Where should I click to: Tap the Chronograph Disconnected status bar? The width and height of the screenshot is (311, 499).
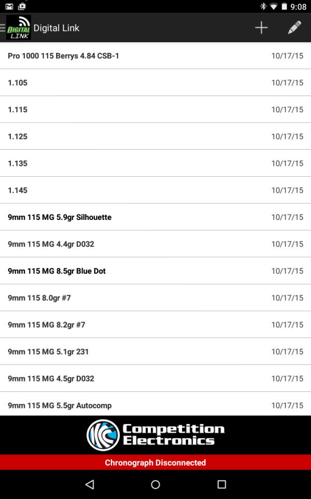tap(155, 463)
